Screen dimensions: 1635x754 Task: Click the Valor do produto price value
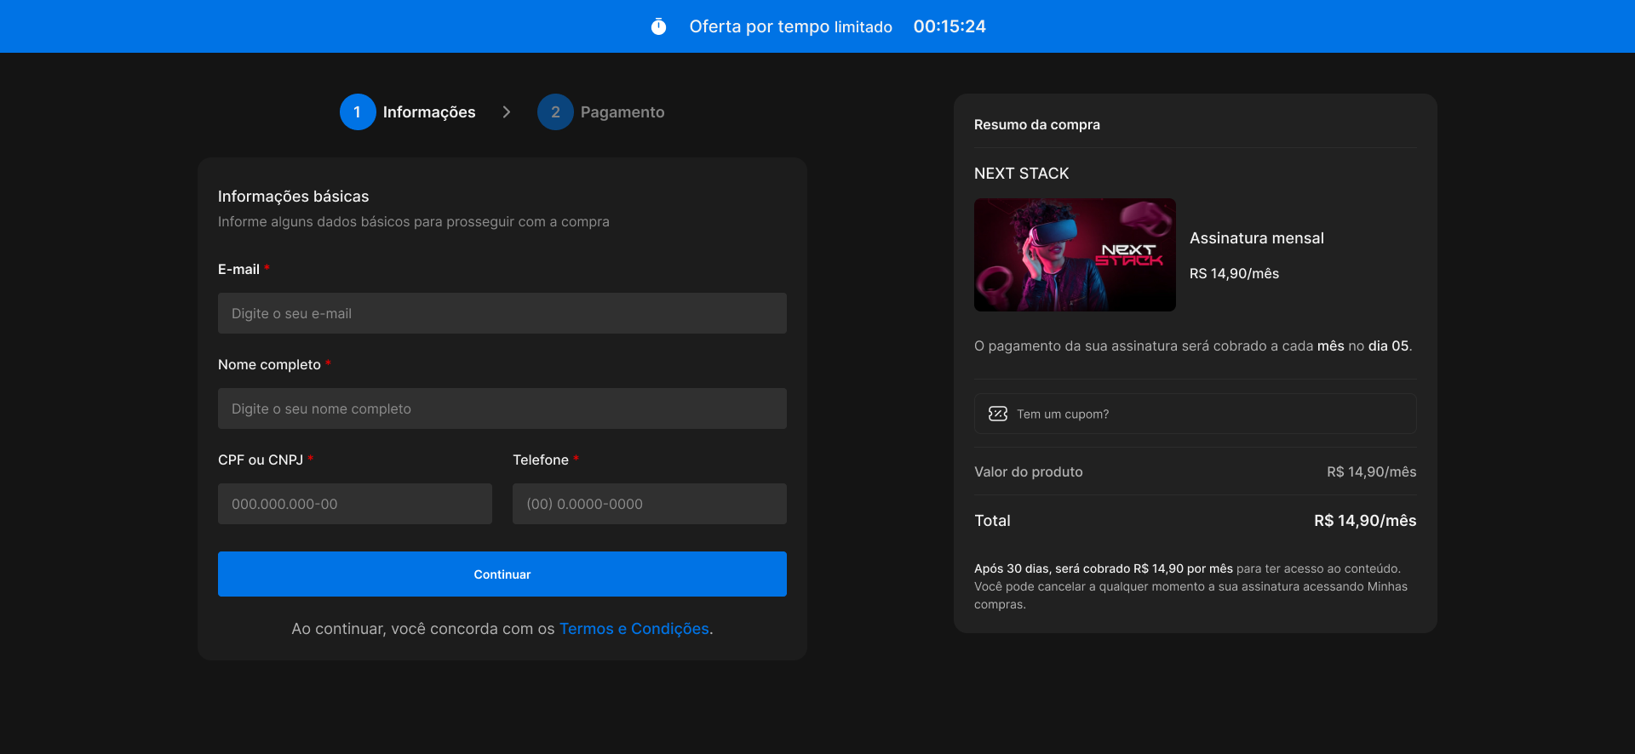click(1372, 471)
